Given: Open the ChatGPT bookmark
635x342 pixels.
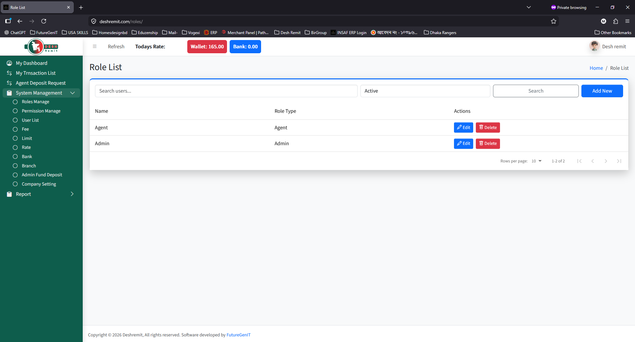Looking at the screenshot, I should pos(15,32).
